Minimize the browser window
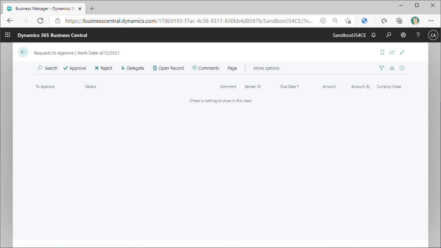 coord(401,5)
